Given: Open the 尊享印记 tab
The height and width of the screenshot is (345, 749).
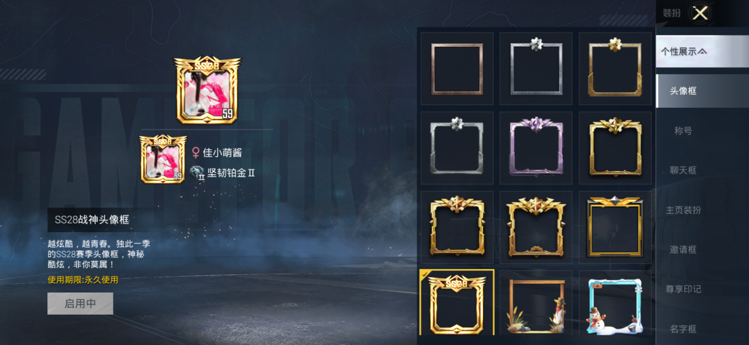Looking at the screenshot, I should pos(683,290).
